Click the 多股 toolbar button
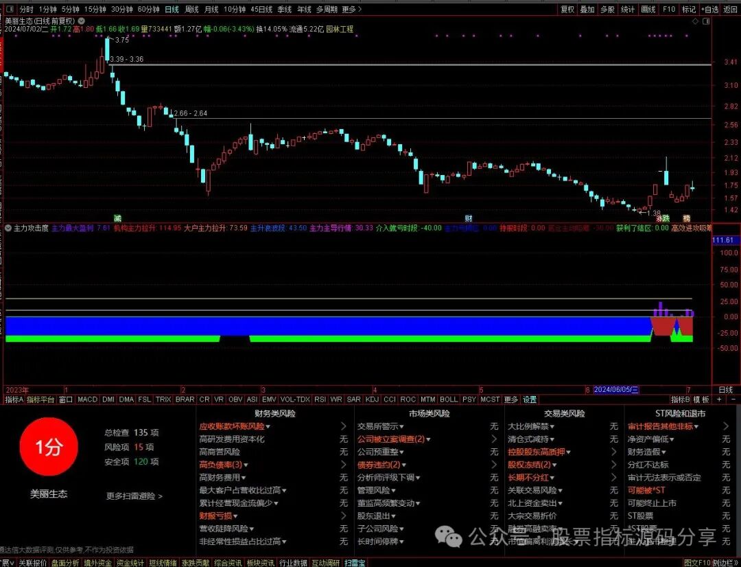Screen dimensions: 741x567 tap(608, 9)
